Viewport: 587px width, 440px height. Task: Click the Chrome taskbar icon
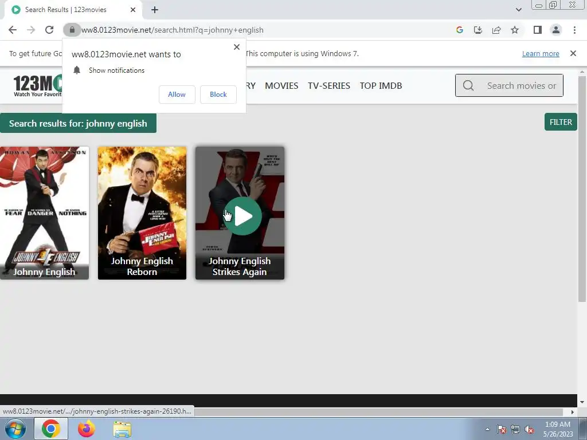click(51, 429)
